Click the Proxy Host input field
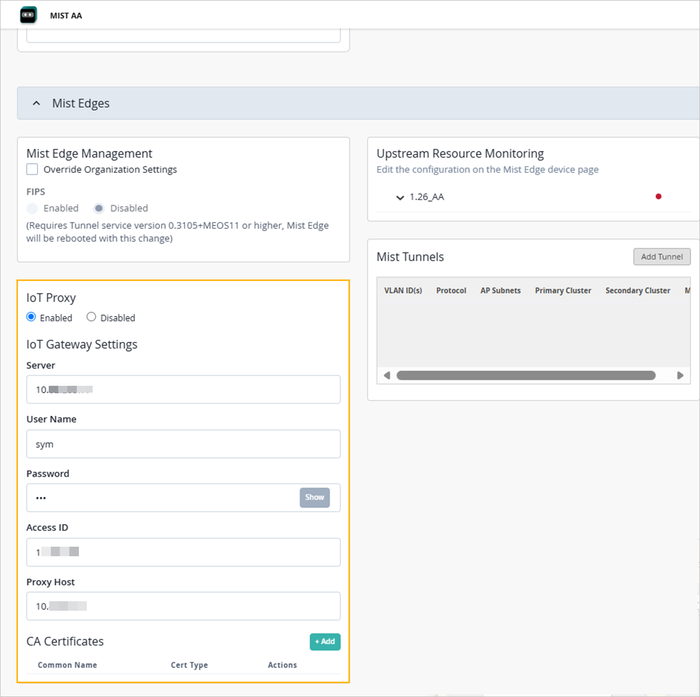Viewport: 700px width, 697px height. tap(183, 606)
